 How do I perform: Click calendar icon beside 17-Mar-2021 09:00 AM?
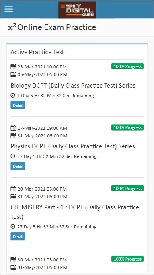13,128
